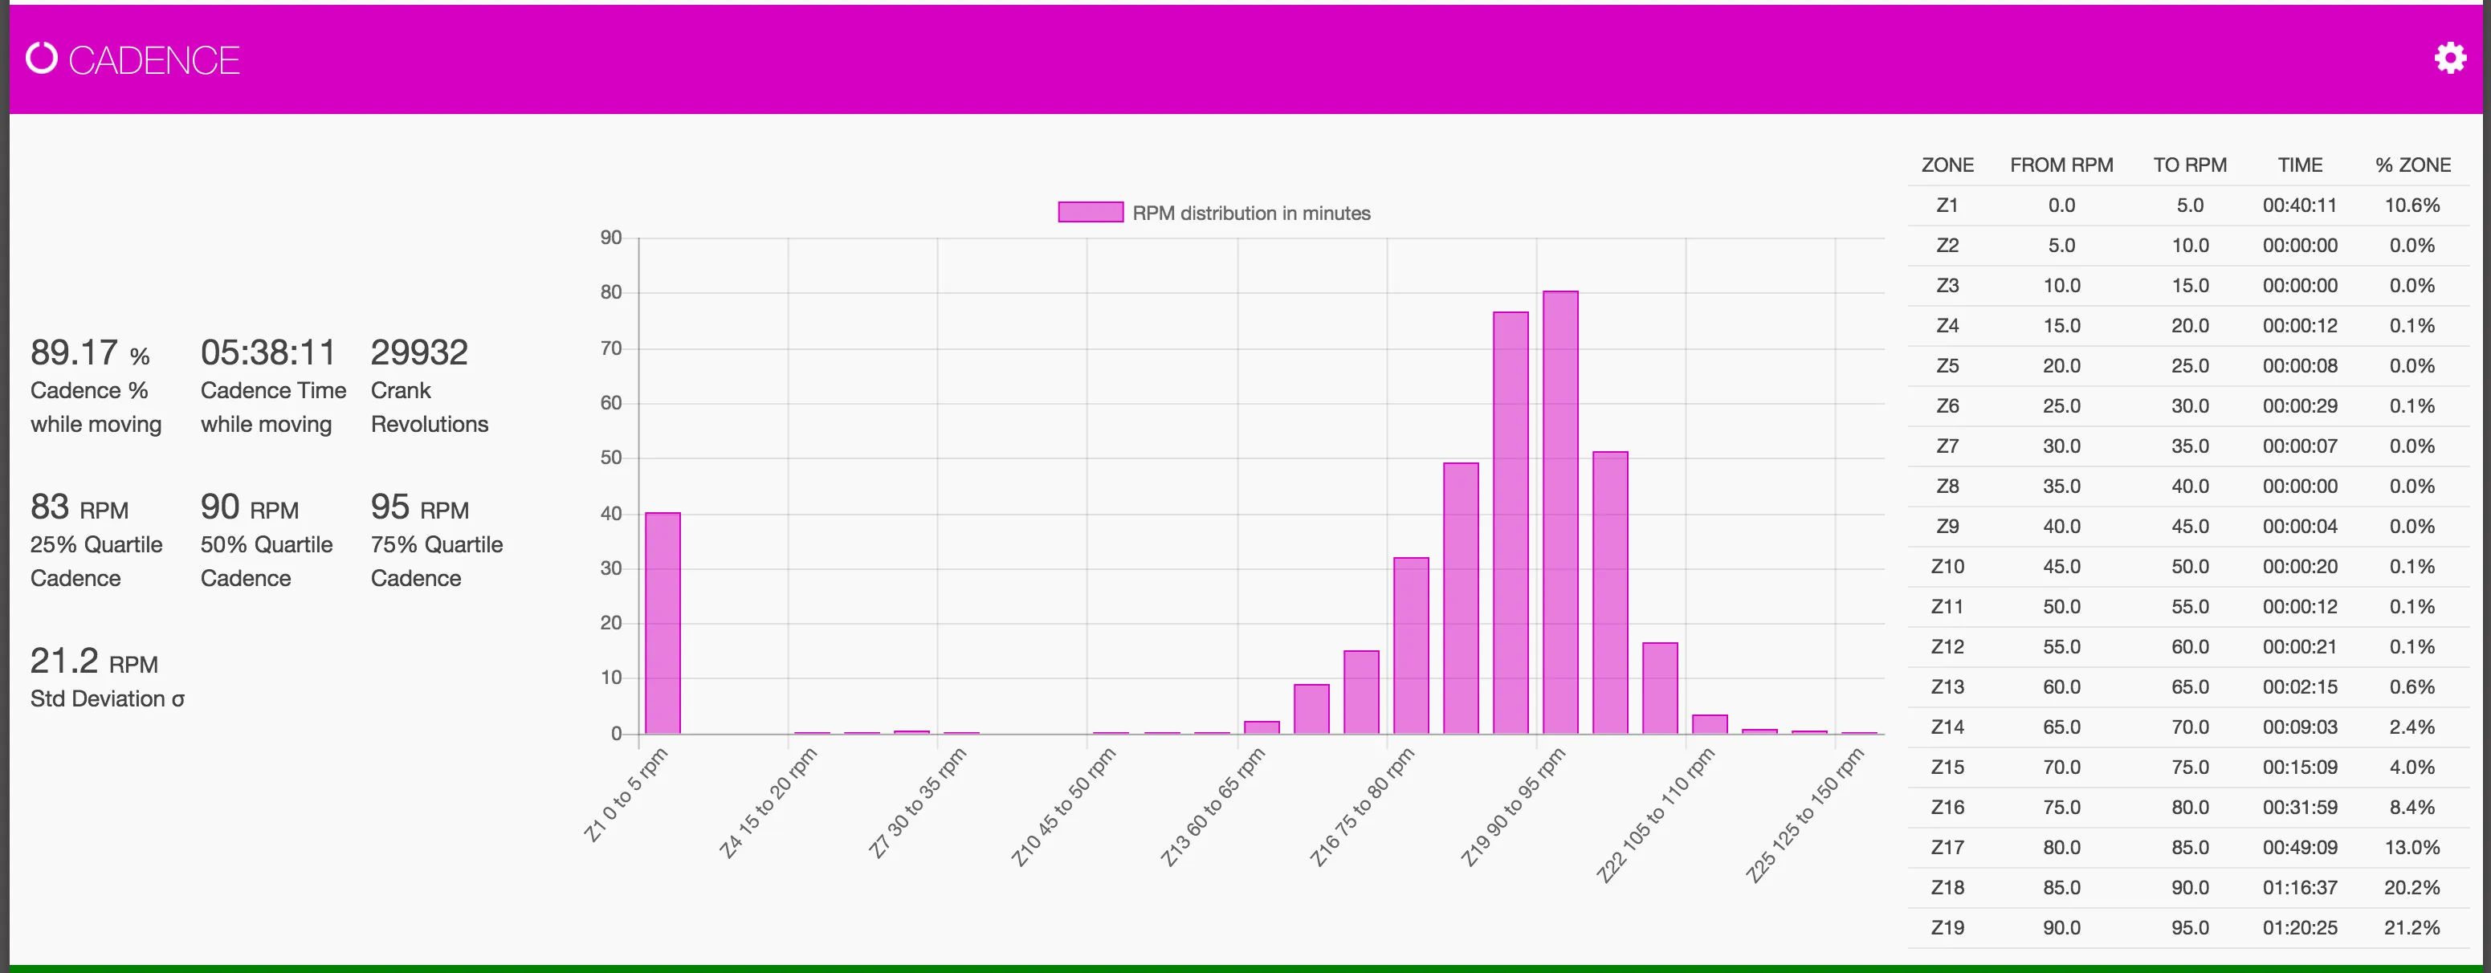Click the Z1 0 to 5 rpm bar
Screen dimensions: 2491x973
(662, 623)
